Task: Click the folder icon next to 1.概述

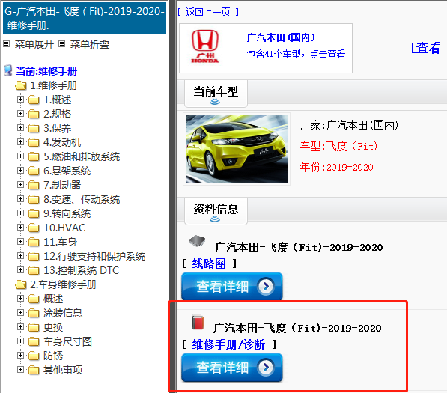Action: tap(34, 100)
